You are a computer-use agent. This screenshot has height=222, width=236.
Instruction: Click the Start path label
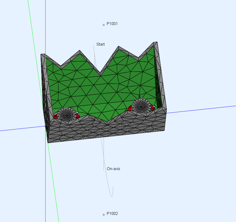click(x=100, y=44)
